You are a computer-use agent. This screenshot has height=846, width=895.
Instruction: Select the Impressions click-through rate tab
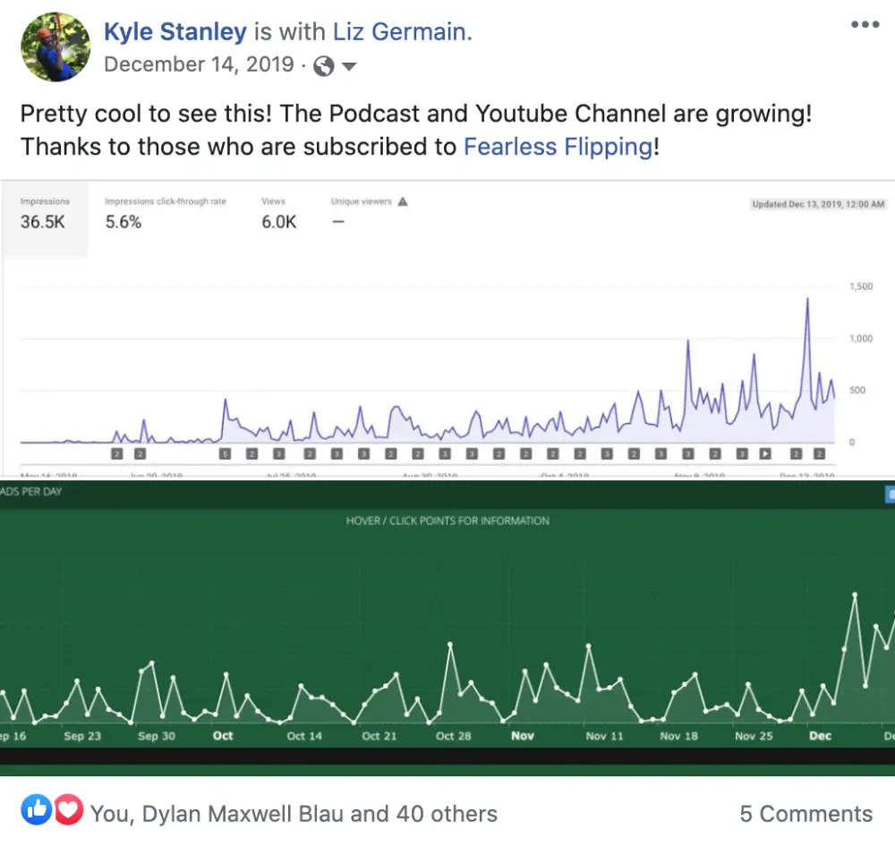pos(165,215)
